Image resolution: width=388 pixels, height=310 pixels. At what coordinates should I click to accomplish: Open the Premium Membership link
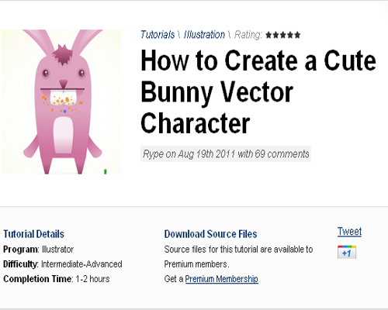tap(222, 279)
